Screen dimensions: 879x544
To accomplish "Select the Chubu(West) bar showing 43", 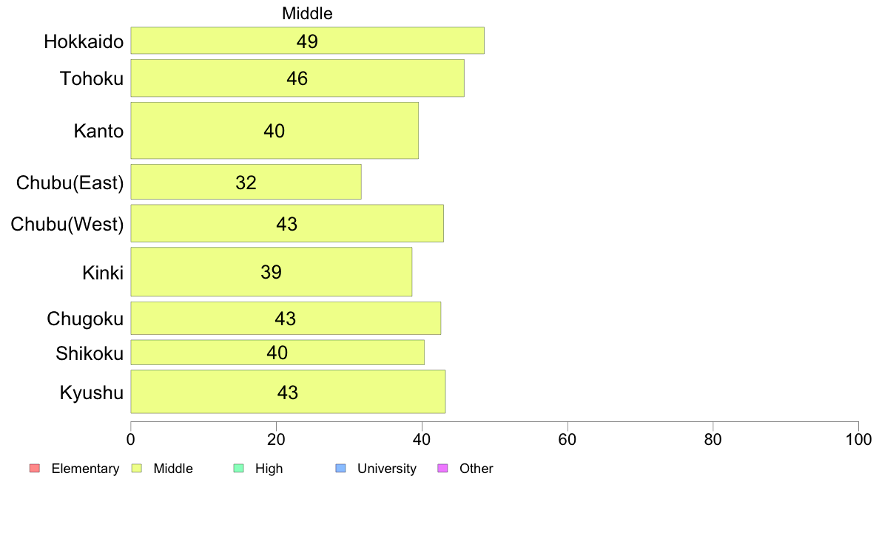I will [287, 223].
